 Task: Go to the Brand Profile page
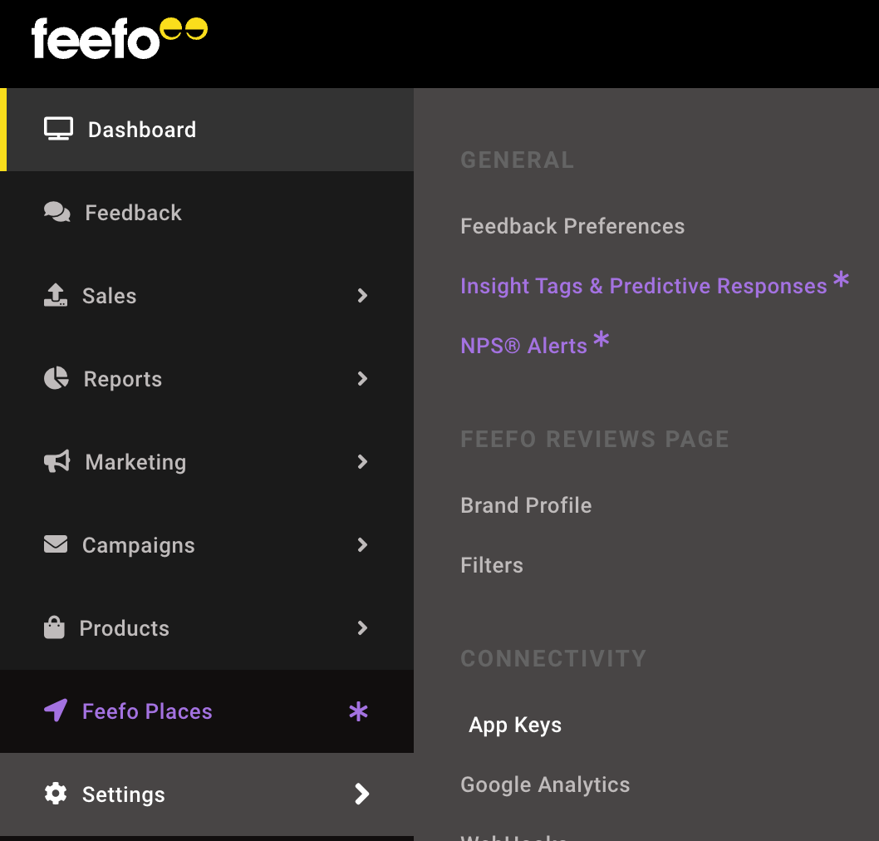[x=526, y=505]
